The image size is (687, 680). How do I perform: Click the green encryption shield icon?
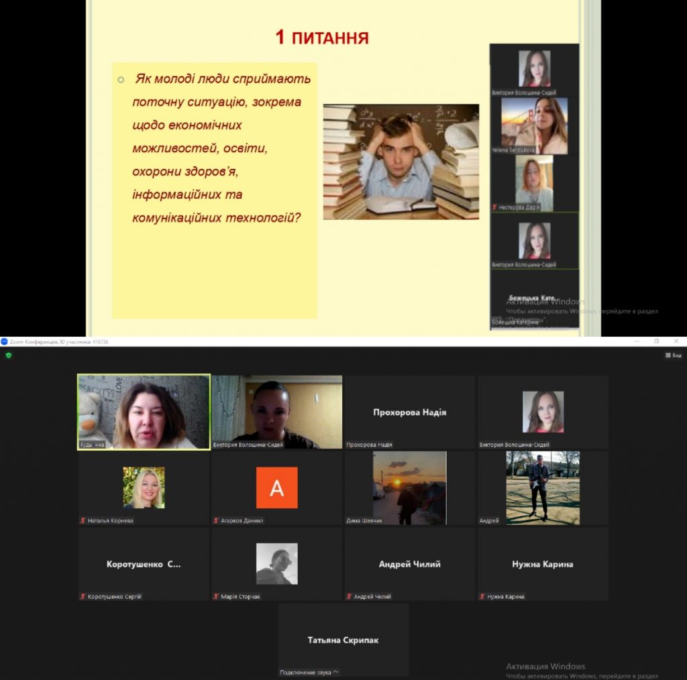[x=9, y=355]
